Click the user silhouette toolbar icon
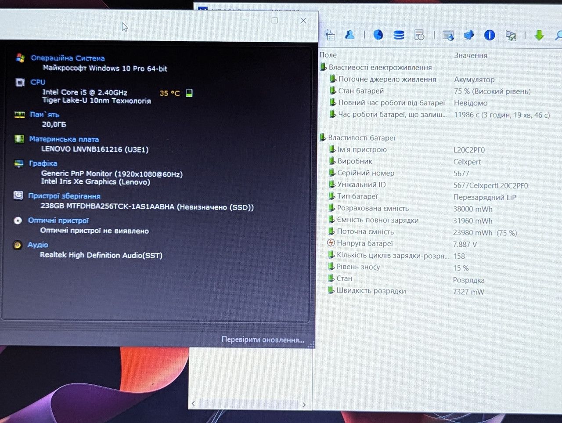 point(349,34)
